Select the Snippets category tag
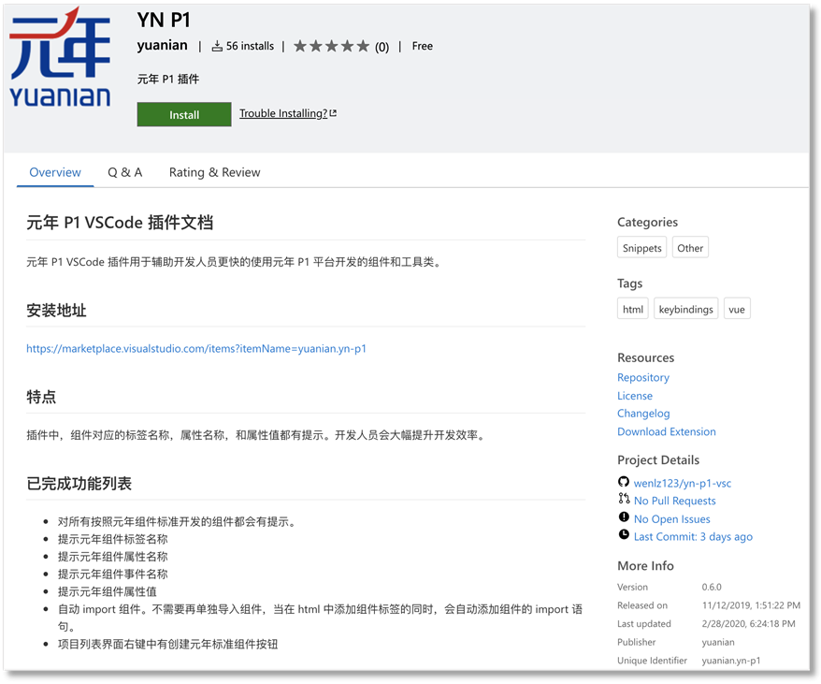 tap(641, 247)
